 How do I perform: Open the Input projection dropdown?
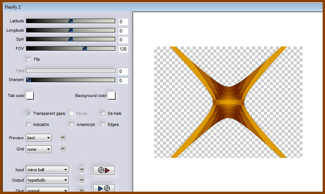[x=47, y=170]
